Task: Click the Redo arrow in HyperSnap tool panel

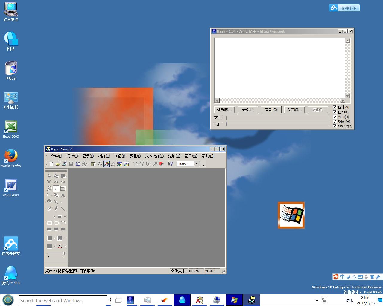Action: pyautogui.click(x=63, y=182)
